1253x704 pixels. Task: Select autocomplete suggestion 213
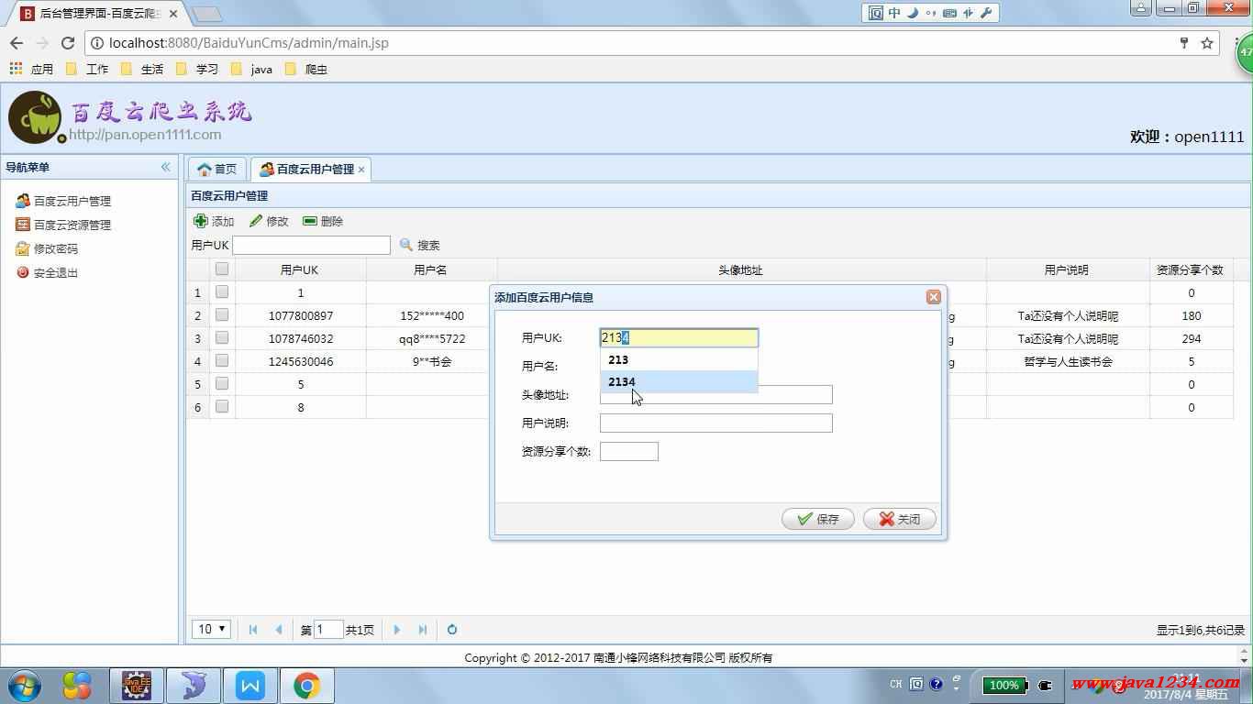tap(679, 359)
